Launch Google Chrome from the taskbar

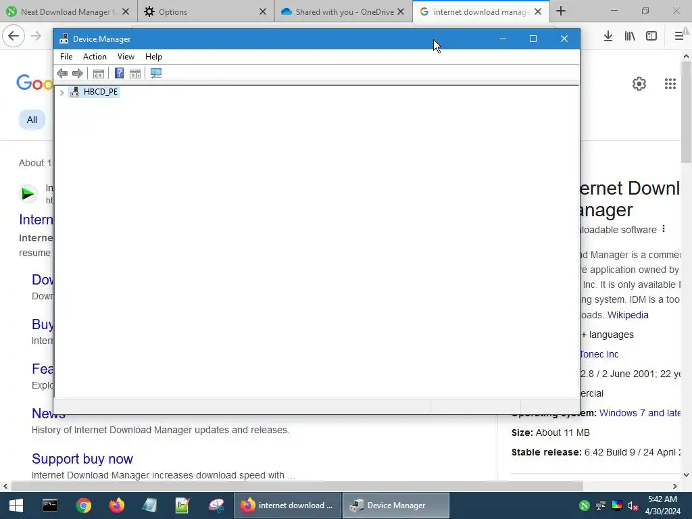point(83,505)
